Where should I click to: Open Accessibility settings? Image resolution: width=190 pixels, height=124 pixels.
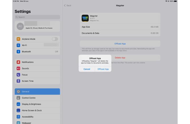pyautogui.click(x=37, y=117)
